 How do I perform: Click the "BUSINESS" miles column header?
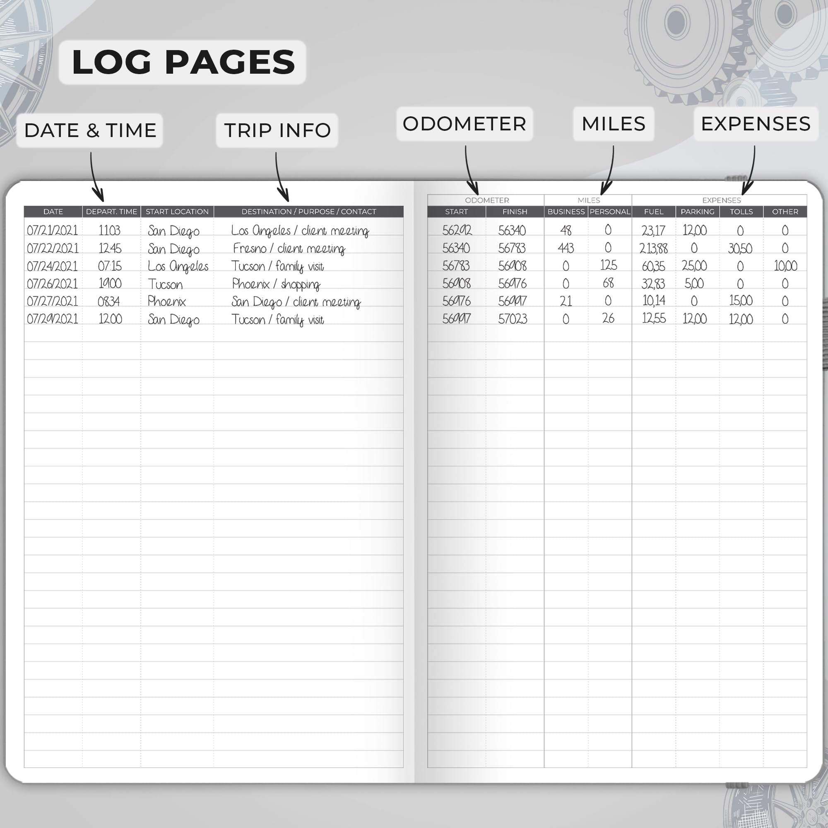[x=566, y=212]
